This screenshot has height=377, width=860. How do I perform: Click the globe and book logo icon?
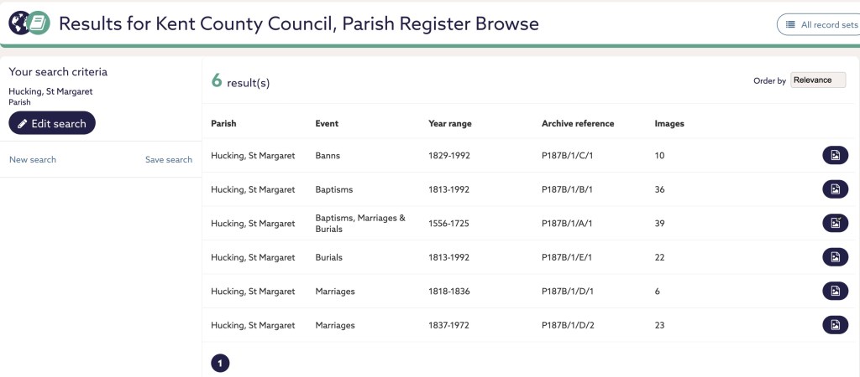click(x=28, y=23)
